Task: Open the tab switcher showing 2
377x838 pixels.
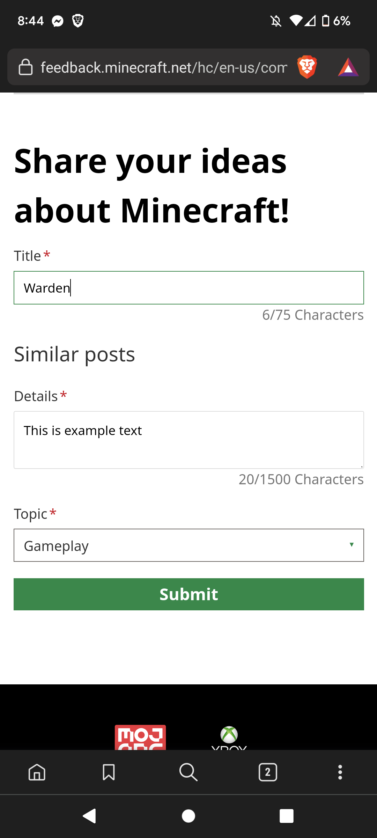Action: click(268, 772)
